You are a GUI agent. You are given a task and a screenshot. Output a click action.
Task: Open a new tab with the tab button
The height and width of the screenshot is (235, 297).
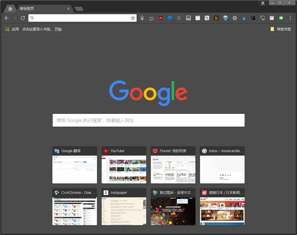[x=79, y=9]
